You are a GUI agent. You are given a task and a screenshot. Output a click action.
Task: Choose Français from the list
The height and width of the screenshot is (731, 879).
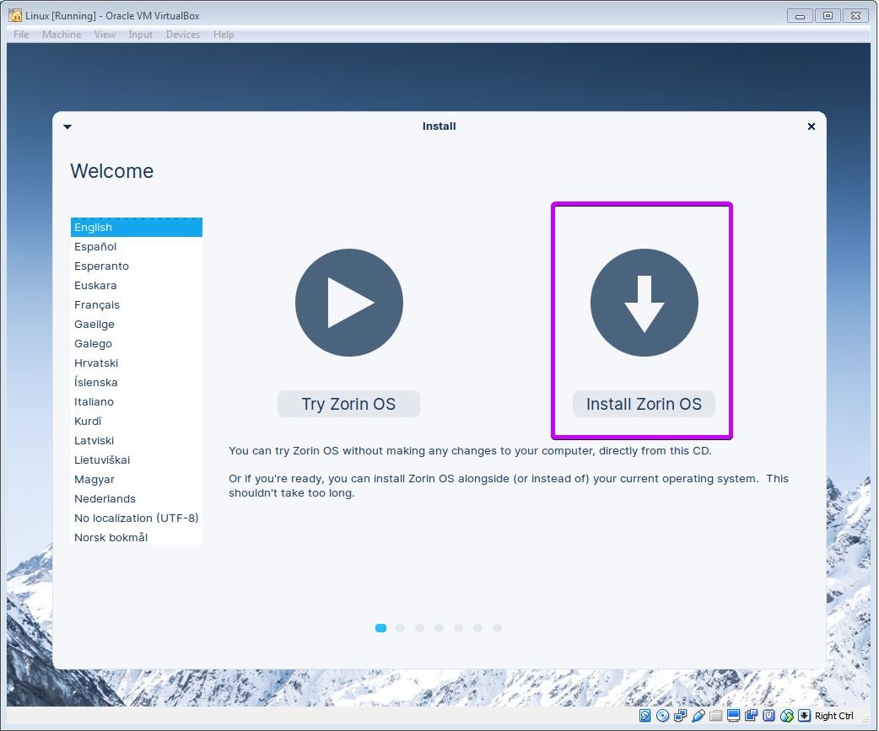point(136,304)
